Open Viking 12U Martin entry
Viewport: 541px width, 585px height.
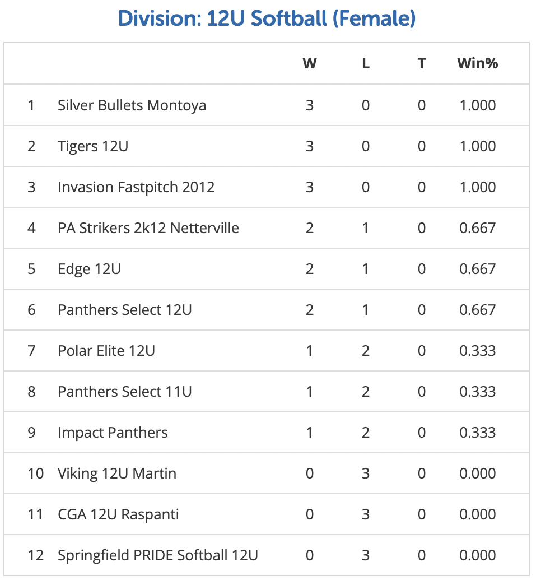tap(117, 473)
